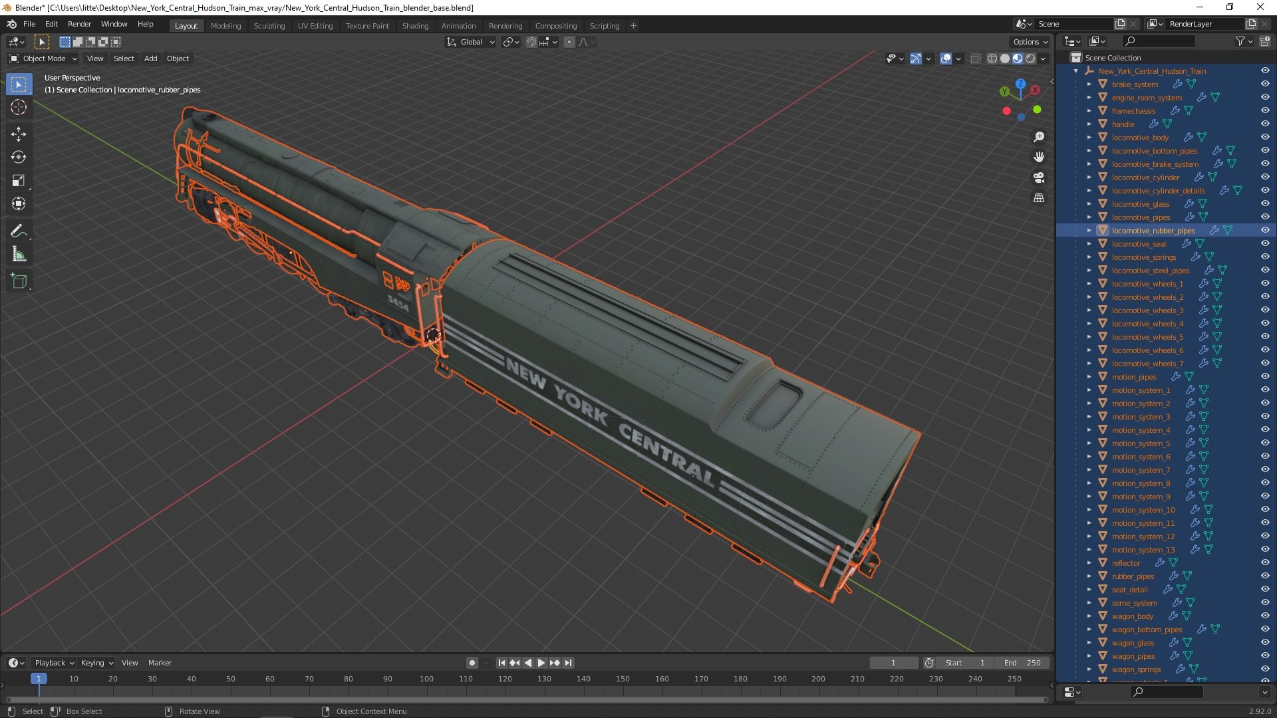1277x718 pixels.
Task: Open the viewport Options dropdown
Action: pyautogui.click(x=1030, y=42)
